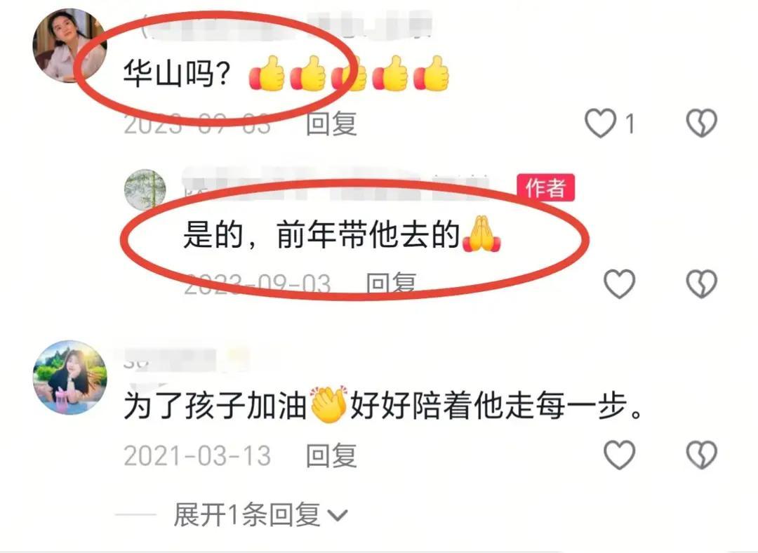The height and width of the screenshot is (553, 758).
Task: Click the chevron beside 展开1条回复
Action: coord(338,516)
